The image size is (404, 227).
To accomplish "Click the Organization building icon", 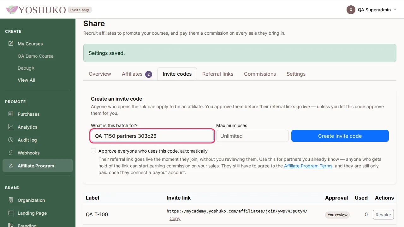I will (x=11, y=200).
